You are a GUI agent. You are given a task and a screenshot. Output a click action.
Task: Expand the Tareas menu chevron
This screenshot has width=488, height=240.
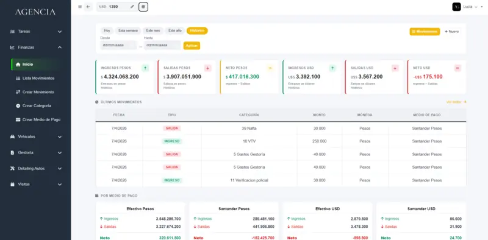[60, 32]
